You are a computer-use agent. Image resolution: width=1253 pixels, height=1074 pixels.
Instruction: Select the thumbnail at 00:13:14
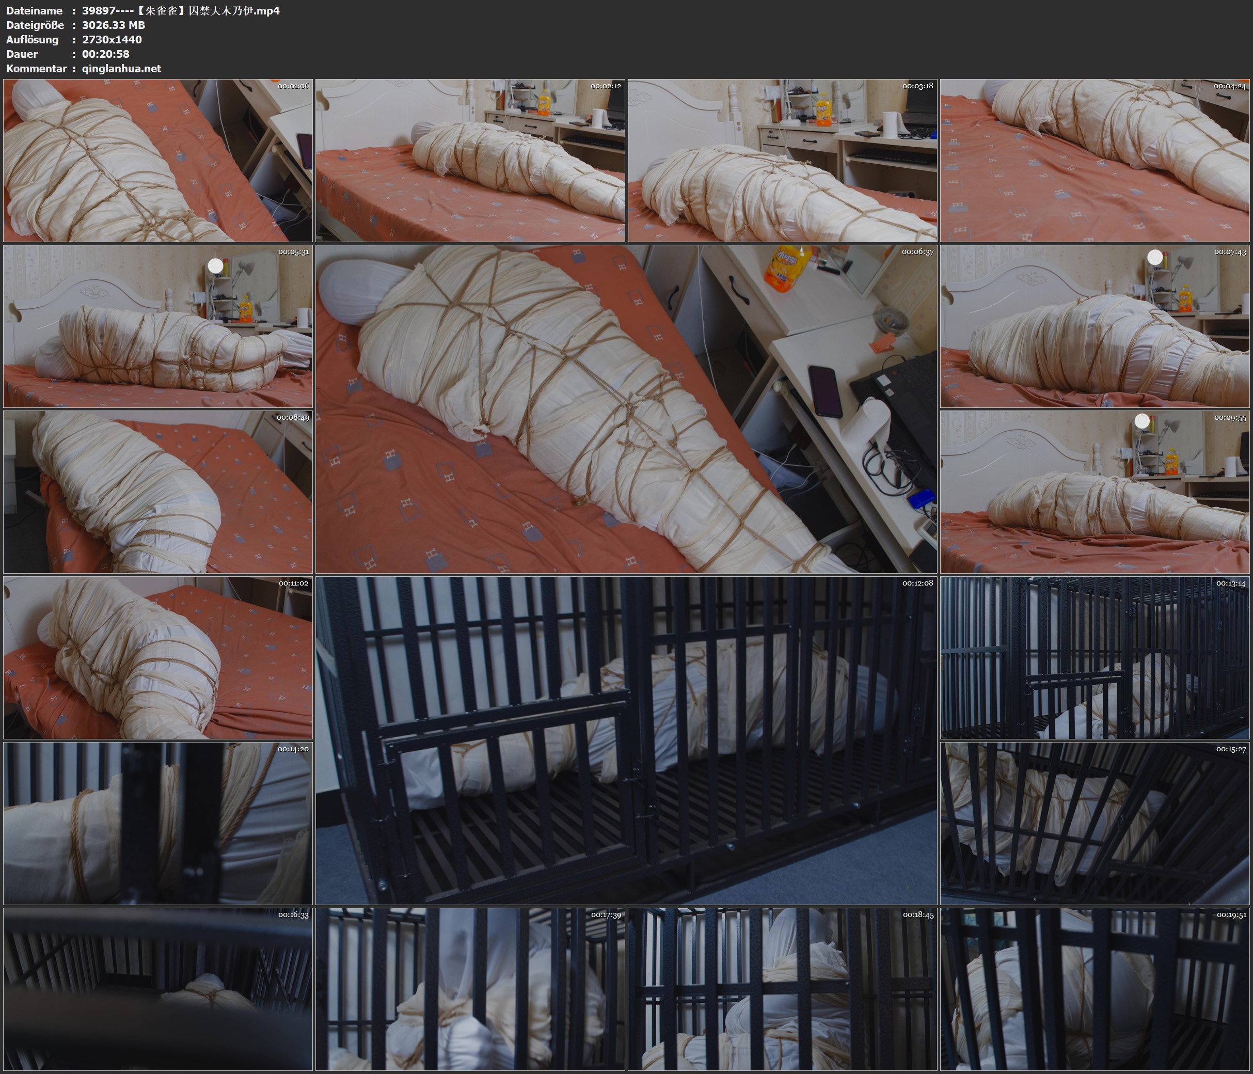point(1095,658)
